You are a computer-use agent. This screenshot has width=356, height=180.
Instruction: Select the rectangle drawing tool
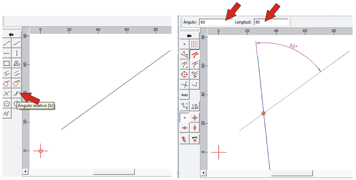tap(7, 63)
